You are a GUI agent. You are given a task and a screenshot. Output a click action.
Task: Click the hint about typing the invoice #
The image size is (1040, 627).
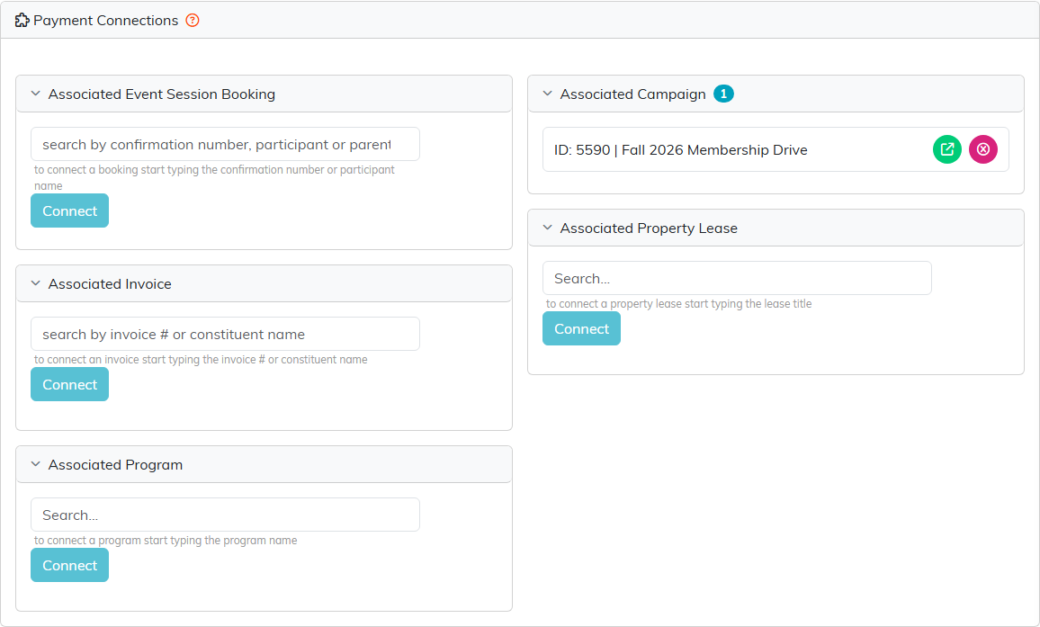coord(201,360)
